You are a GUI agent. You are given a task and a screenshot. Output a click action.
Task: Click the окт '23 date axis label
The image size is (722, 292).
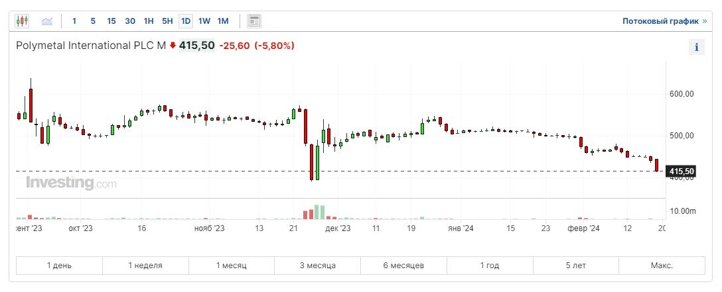pos(81,228)
